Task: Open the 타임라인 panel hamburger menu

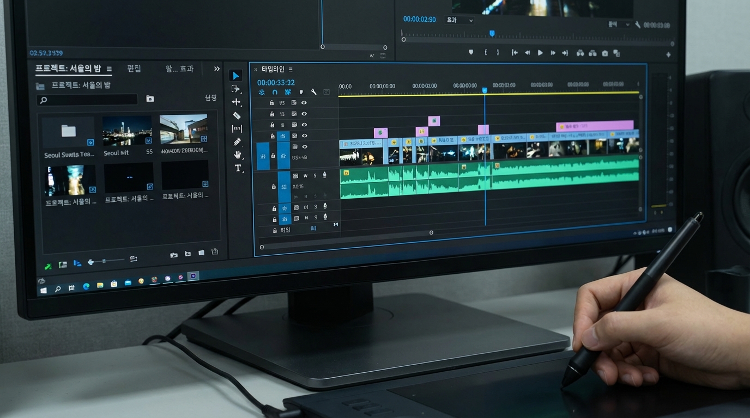Action: (291, 70)
